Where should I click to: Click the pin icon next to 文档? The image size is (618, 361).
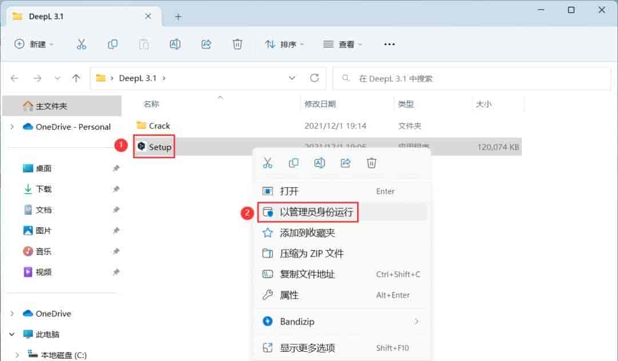pos(116,210)
